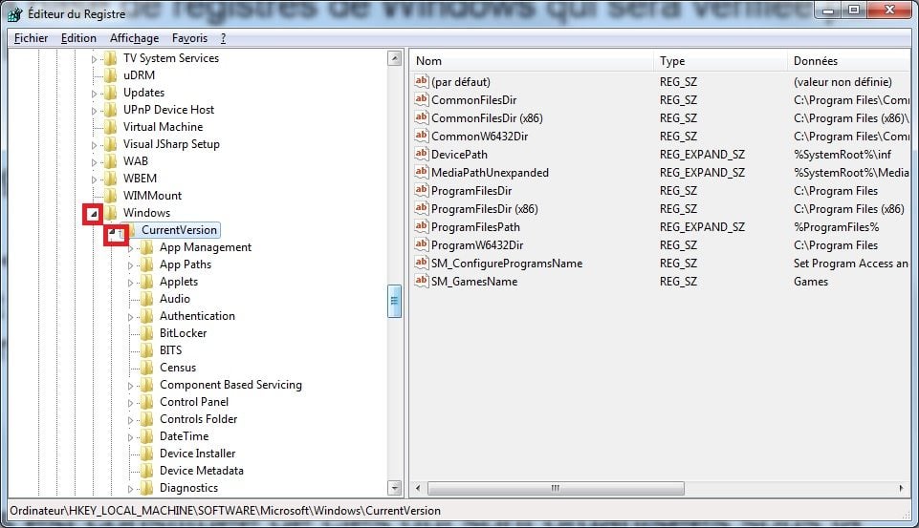The image size is (919, 528).
Task: Select the BitLocker folder icon
Action: 147,333
